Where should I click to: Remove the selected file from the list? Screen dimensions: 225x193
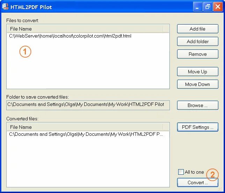[198, 54]
